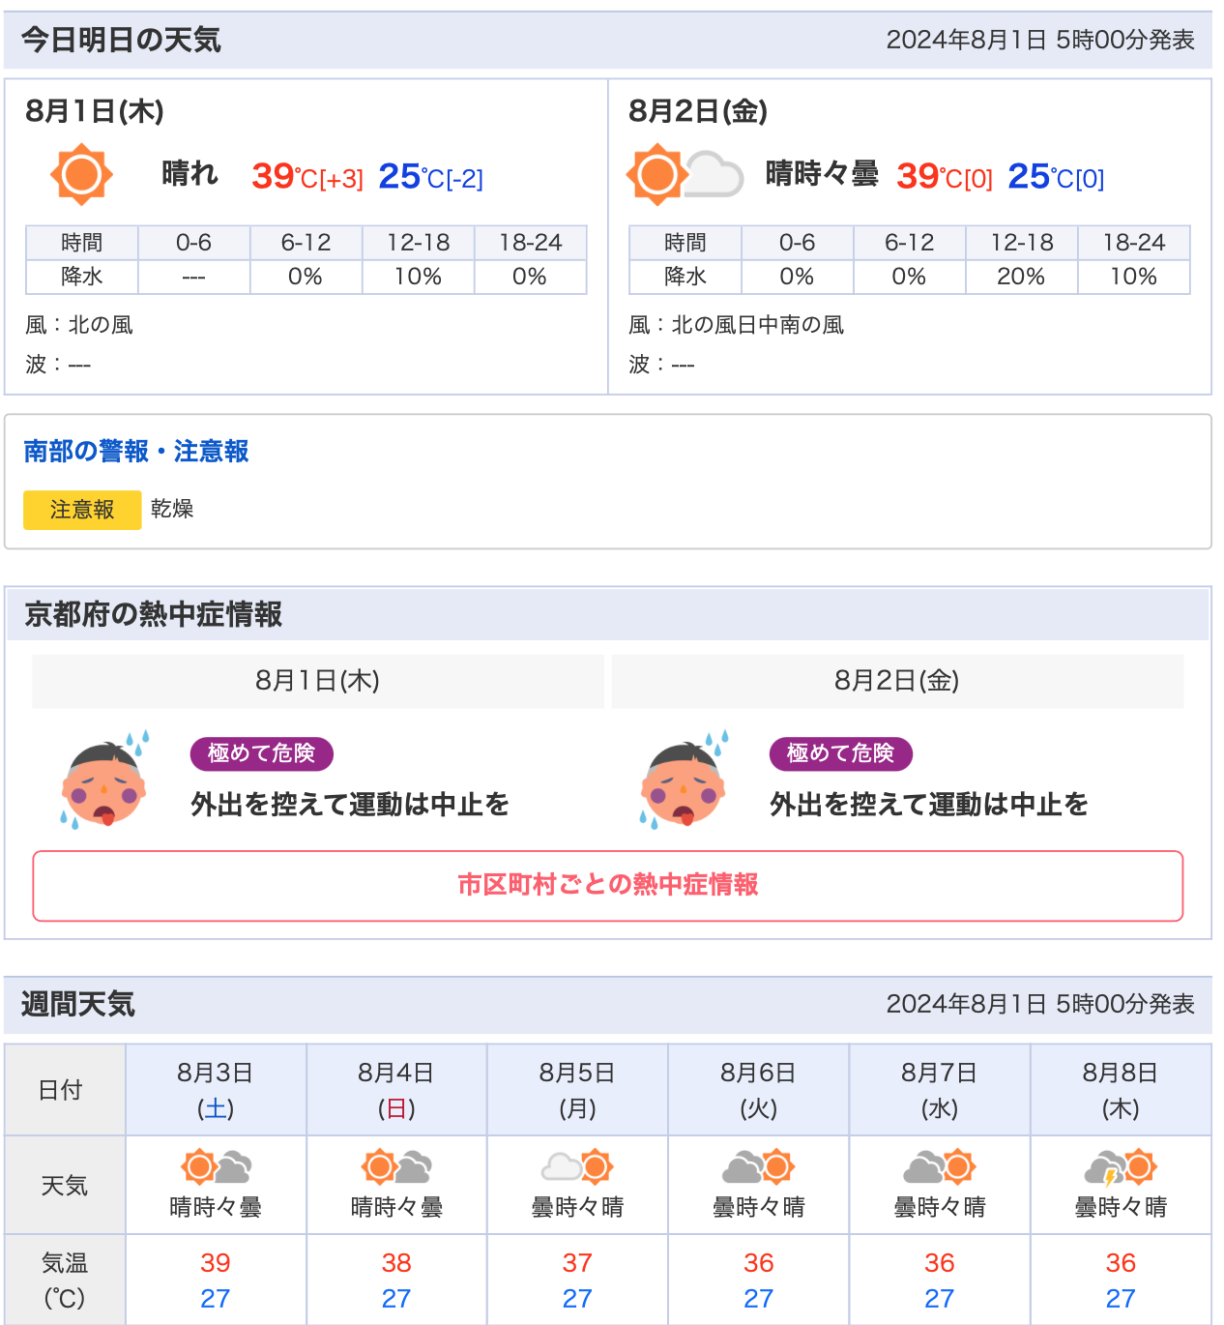Click the 極めて危険 badge for 8月1日
The image size is (1224, 1325).
click(262, 753)
